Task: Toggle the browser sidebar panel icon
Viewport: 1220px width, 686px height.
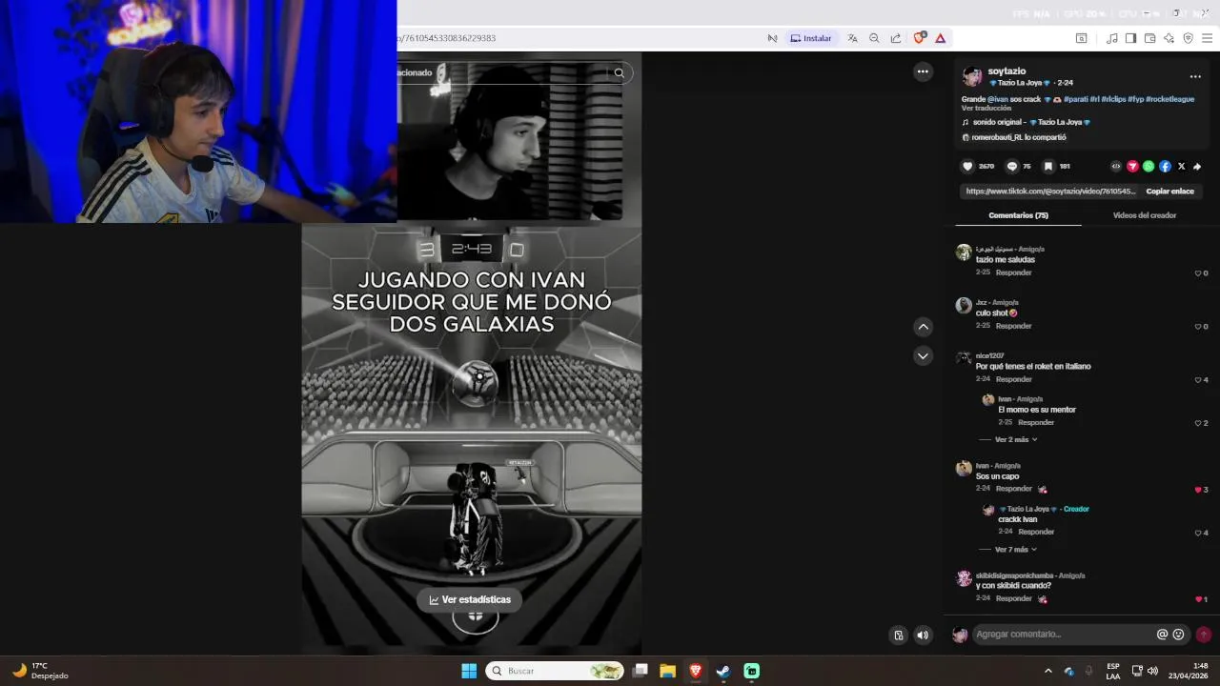Action: 1130,38
